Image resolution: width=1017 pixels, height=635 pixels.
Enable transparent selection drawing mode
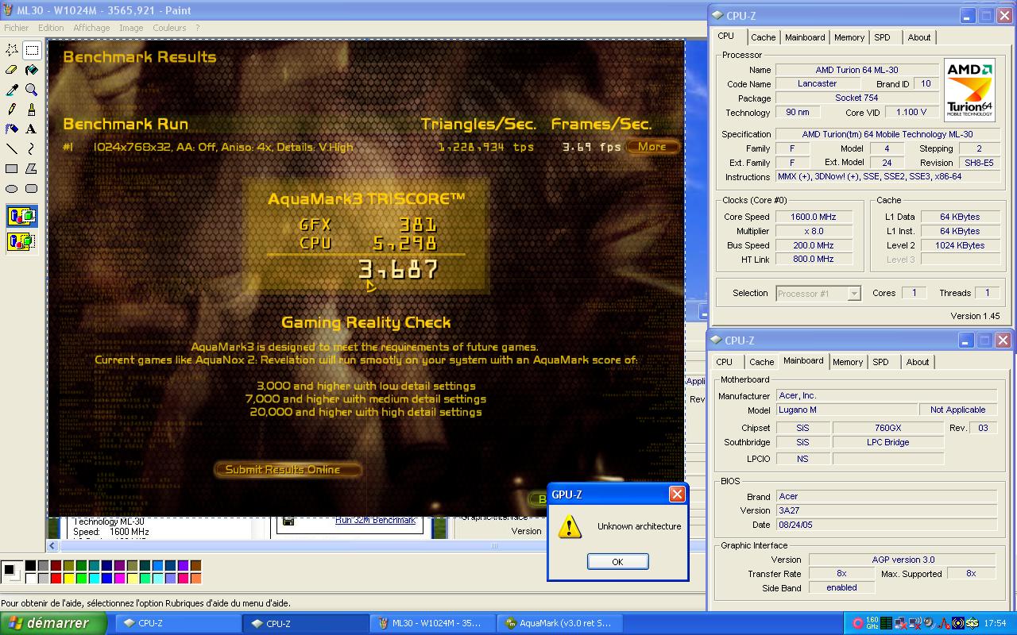point(21,241)
